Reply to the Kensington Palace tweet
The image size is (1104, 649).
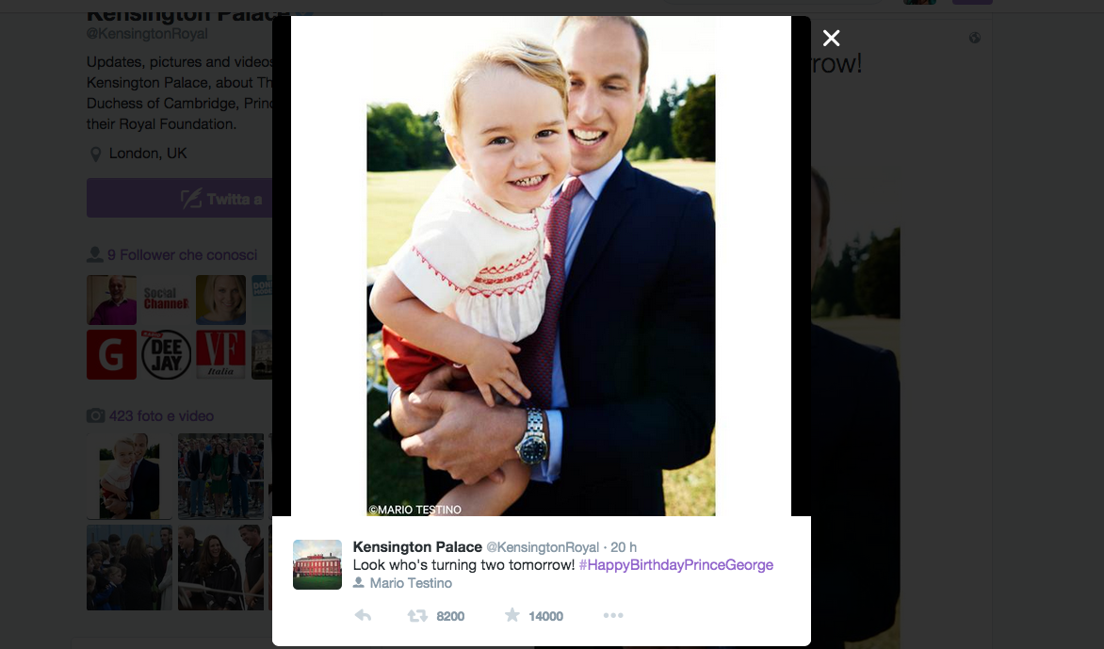(363, 616)
